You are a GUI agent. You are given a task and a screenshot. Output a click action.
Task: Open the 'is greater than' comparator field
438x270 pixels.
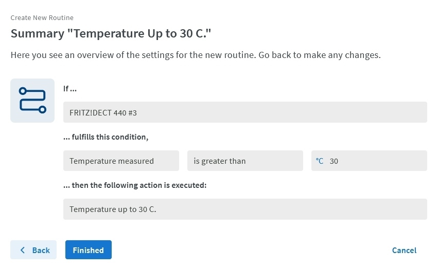[x=245, y=161]
